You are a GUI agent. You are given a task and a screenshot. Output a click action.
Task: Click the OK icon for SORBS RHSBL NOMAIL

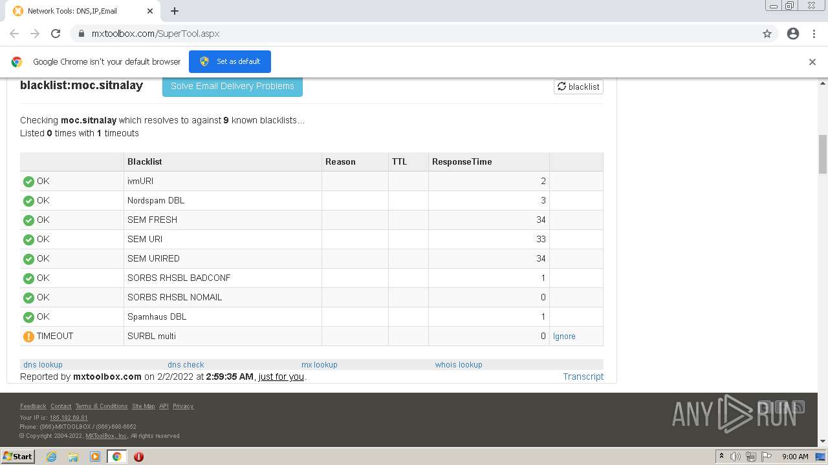coord(28,298)
